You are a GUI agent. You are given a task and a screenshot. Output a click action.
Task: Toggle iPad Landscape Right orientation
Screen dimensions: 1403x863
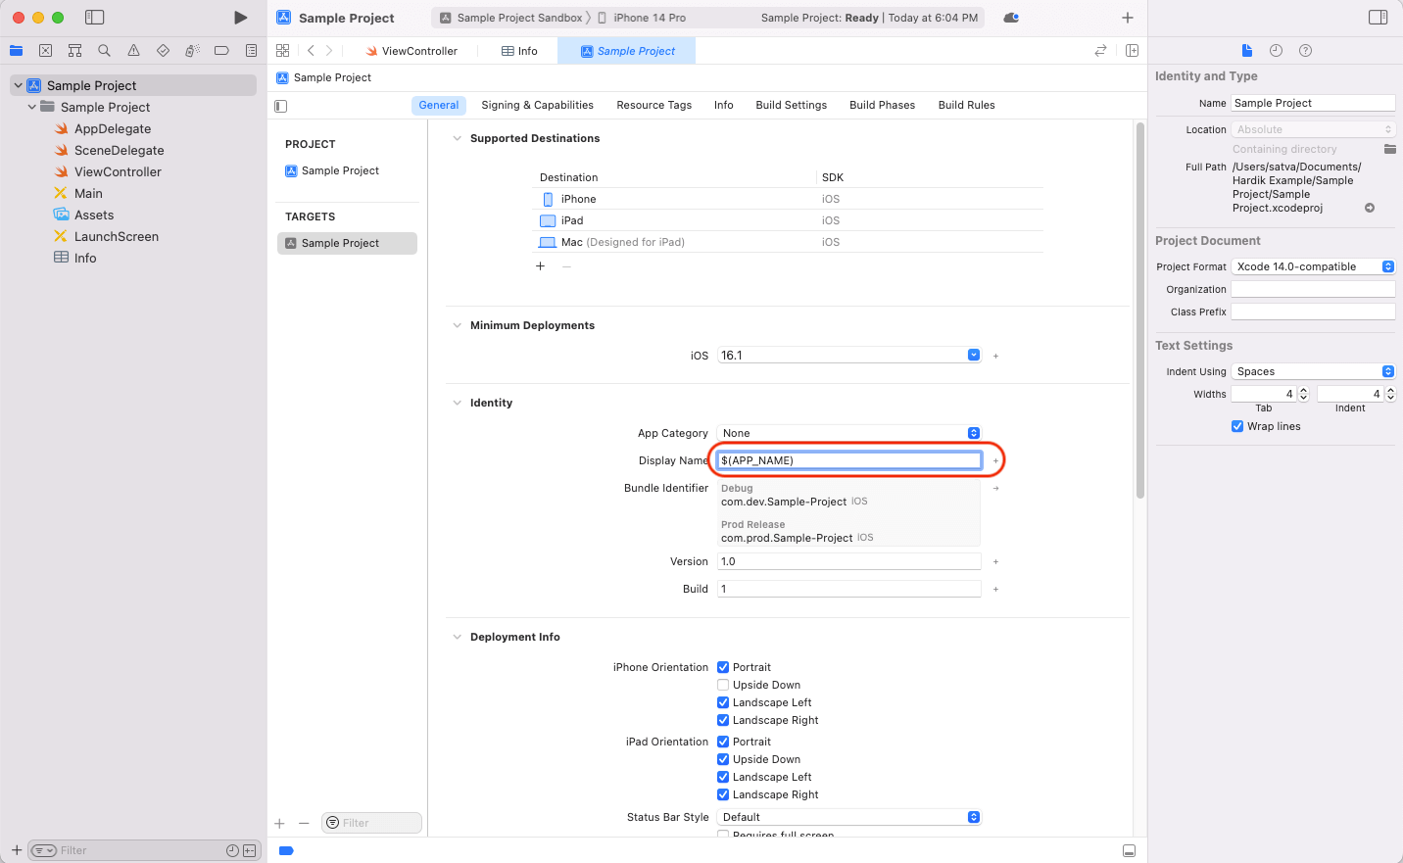click(723, 794)
